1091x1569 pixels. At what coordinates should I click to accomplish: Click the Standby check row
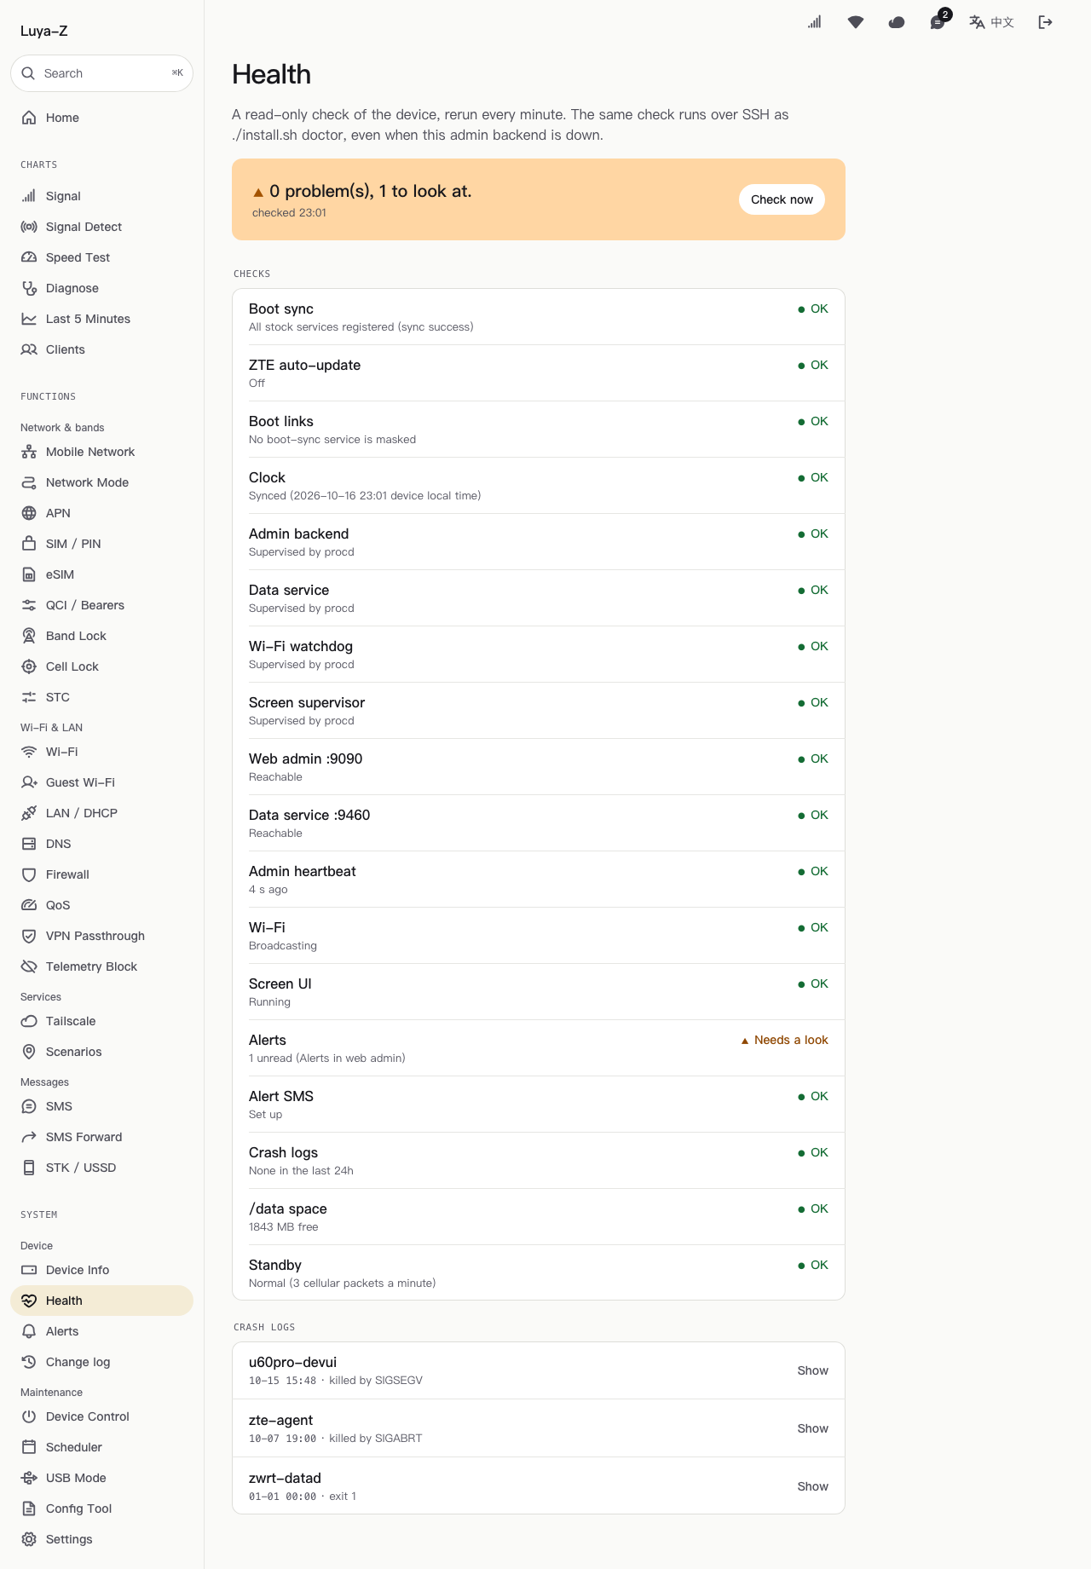[539, 1273]
